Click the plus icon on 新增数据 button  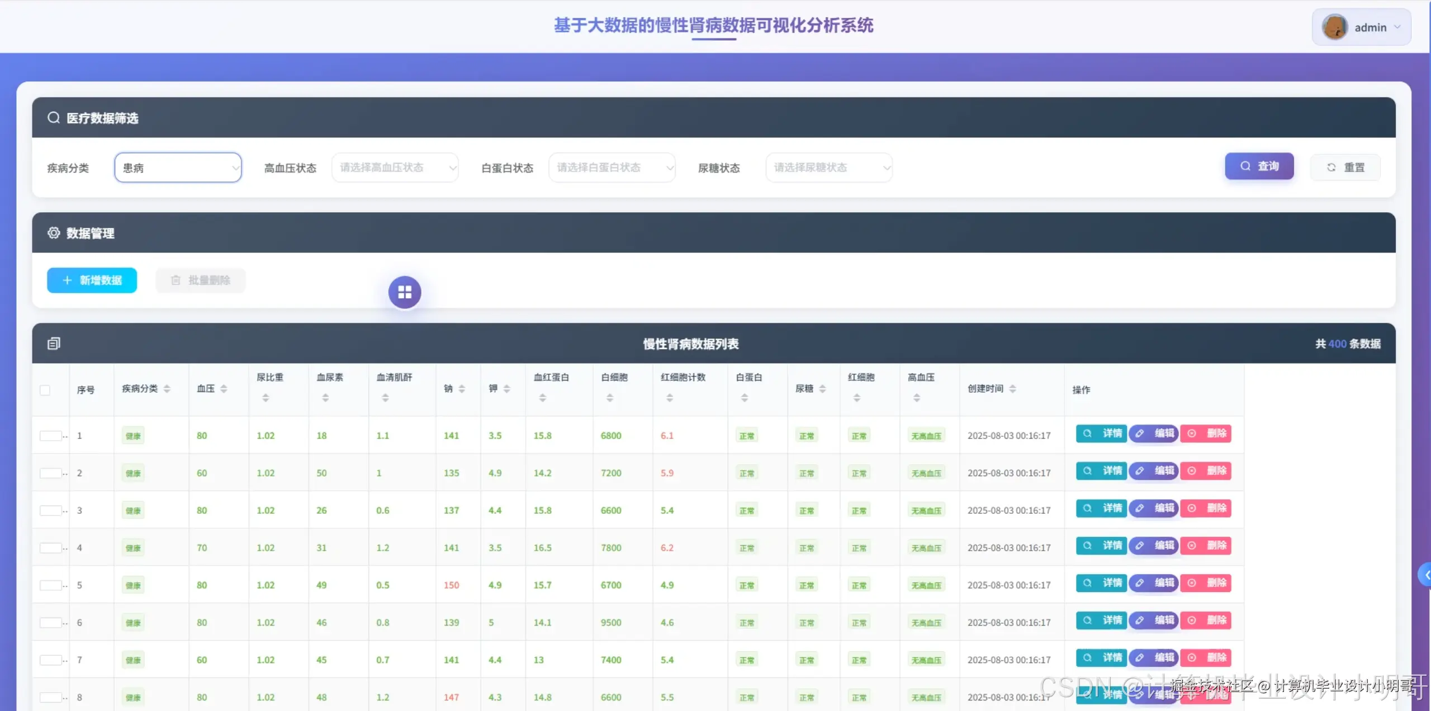click(x=67, y=280)
